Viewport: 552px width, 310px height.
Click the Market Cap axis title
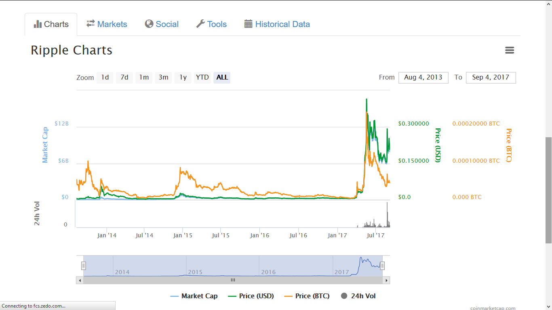click(45, 145)
